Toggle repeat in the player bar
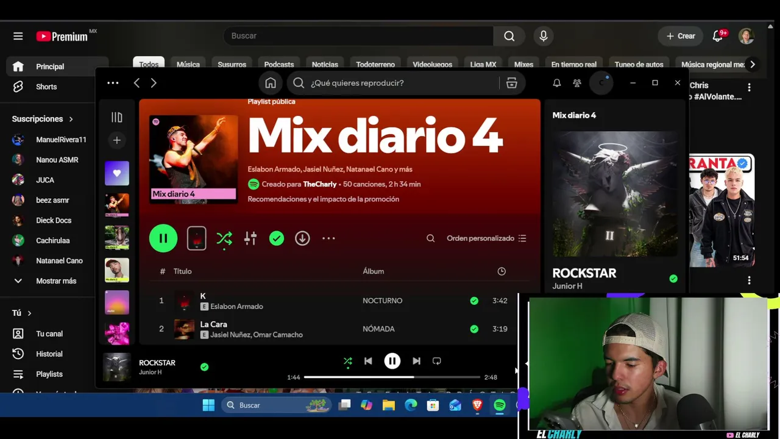 tap(437, 361)
